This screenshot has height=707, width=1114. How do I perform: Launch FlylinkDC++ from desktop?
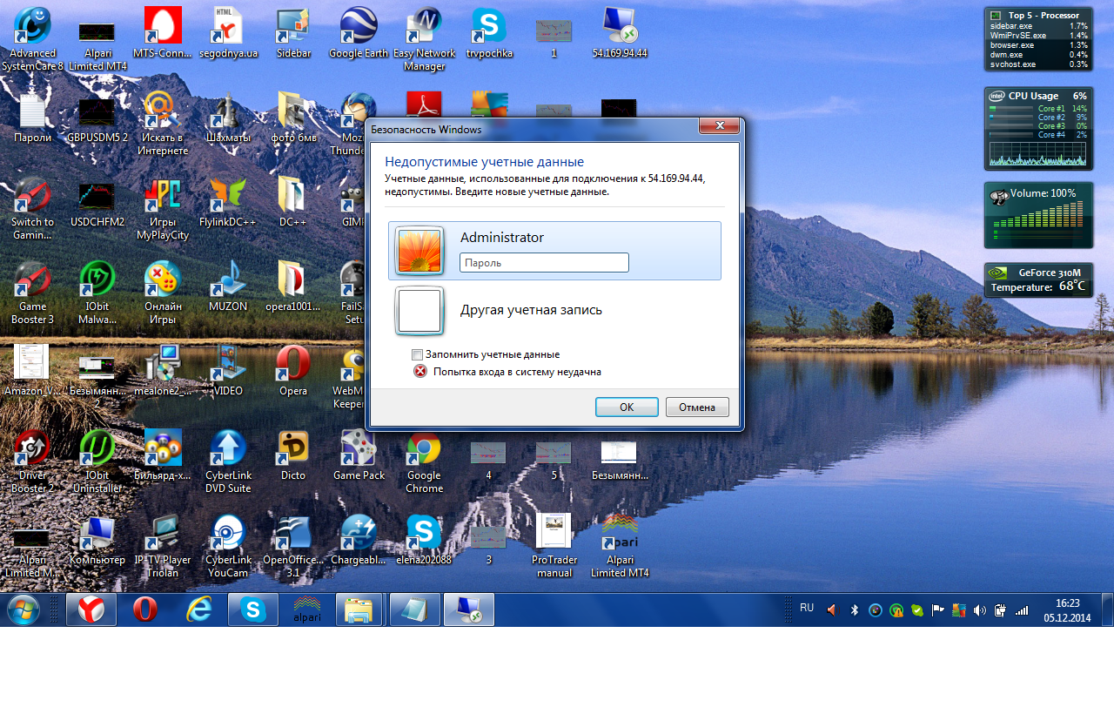pos(228,202)
